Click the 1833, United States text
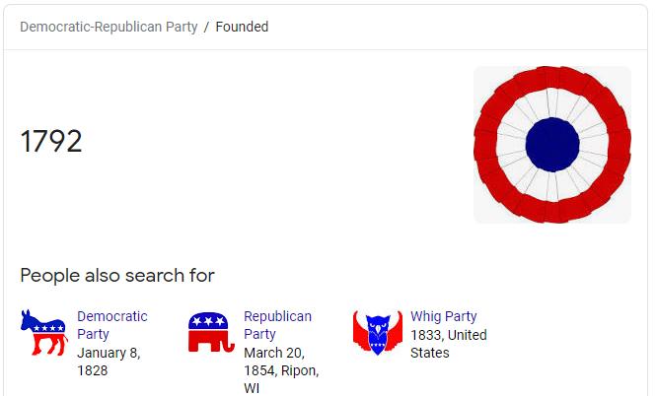657x396 pixels. click(448, 344)
